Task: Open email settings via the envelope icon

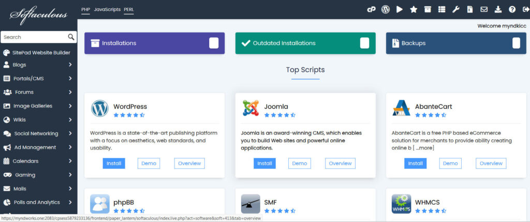Action: click(484, 9)
